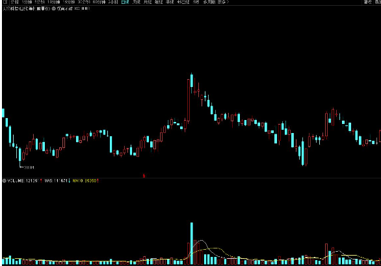Viewport: 381px width, 266px height.
Task: Open the 45日线 period tab
Action: (x=183, y=2)
